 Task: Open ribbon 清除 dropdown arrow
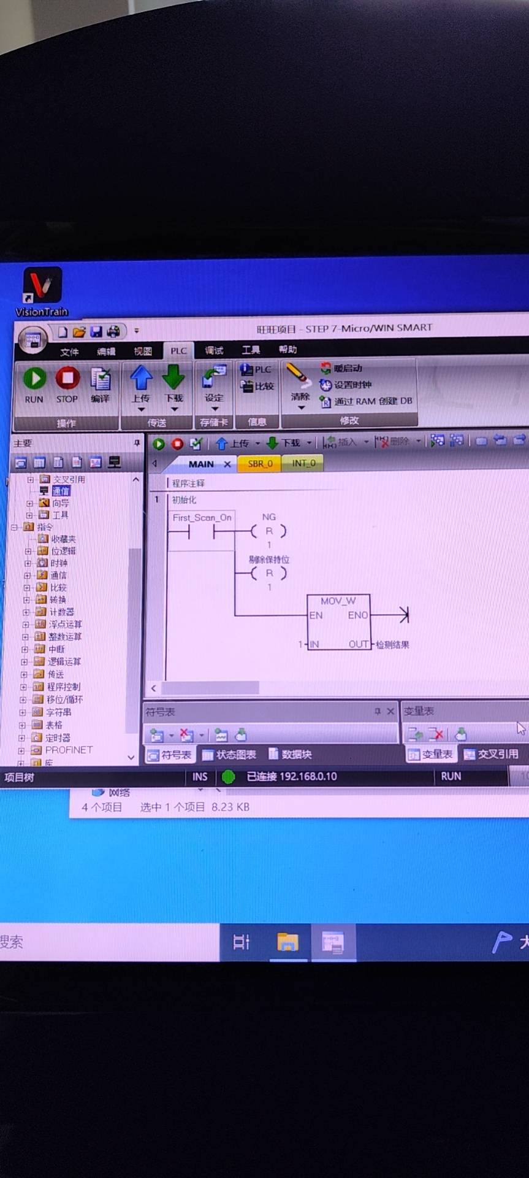pyautogui.click(x=301, y=407)
